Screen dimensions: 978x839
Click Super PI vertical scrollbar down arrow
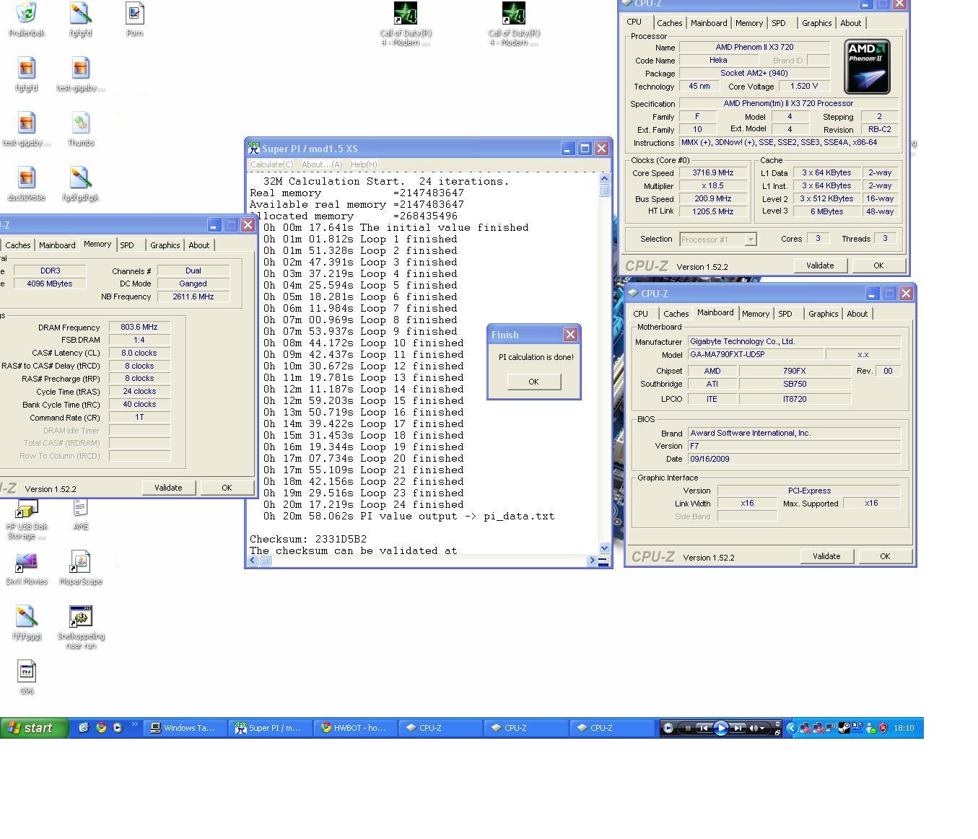(x=604, y=548)
